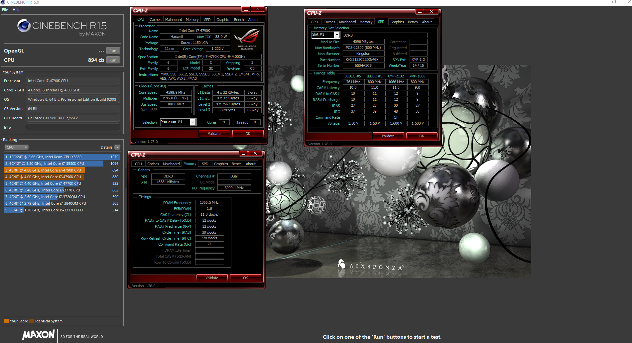632x343 pixels.
Task: Select the 894 score i7-4790K ranking row
Action: pyautogui.click(x=62, y=170)
